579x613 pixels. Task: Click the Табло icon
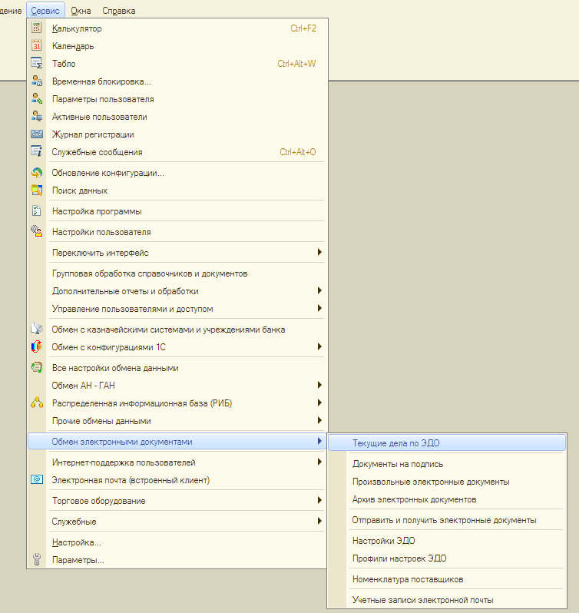pyautogui.click(x=37, y=64)
